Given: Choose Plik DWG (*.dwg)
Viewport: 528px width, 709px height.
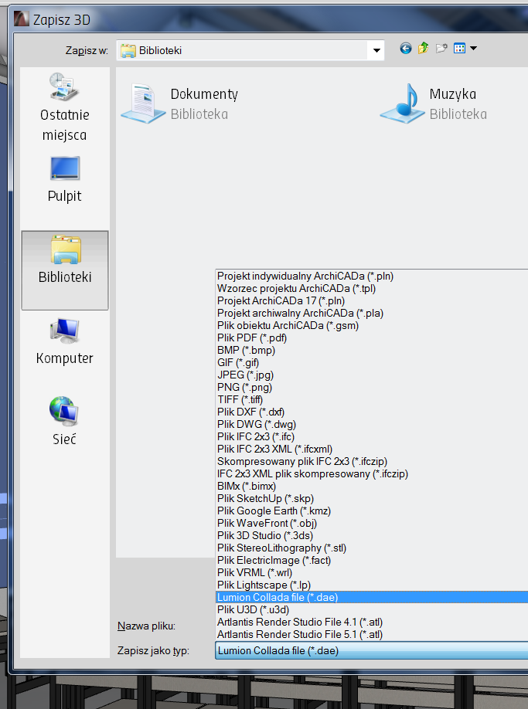Looking at the screenshot, I should [371, 424].
